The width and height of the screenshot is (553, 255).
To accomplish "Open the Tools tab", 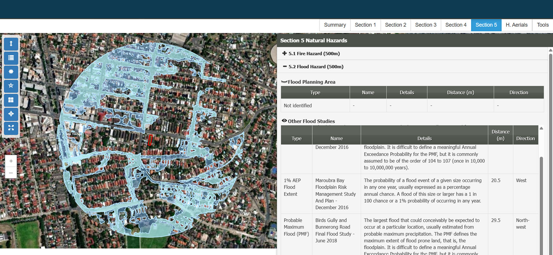I will (543, 25).
